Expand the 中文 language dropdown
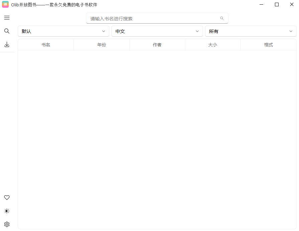Image resolution: width=299 pixels, height=231 pixels. [157, 31]
